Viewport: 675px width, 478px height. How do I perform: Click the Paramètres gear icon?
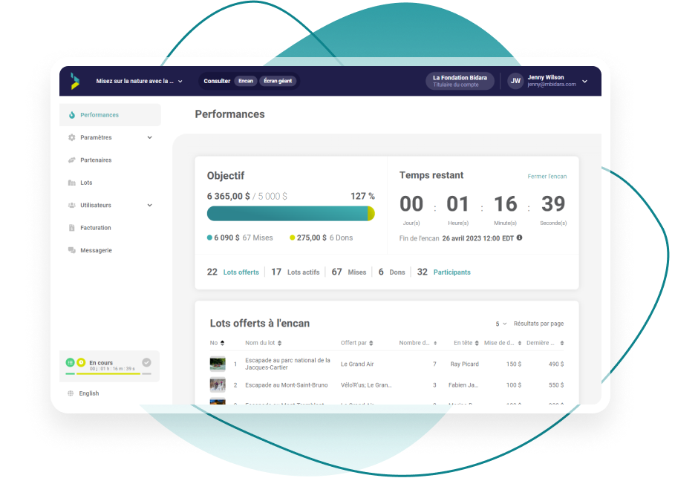(x=71, y=137)
